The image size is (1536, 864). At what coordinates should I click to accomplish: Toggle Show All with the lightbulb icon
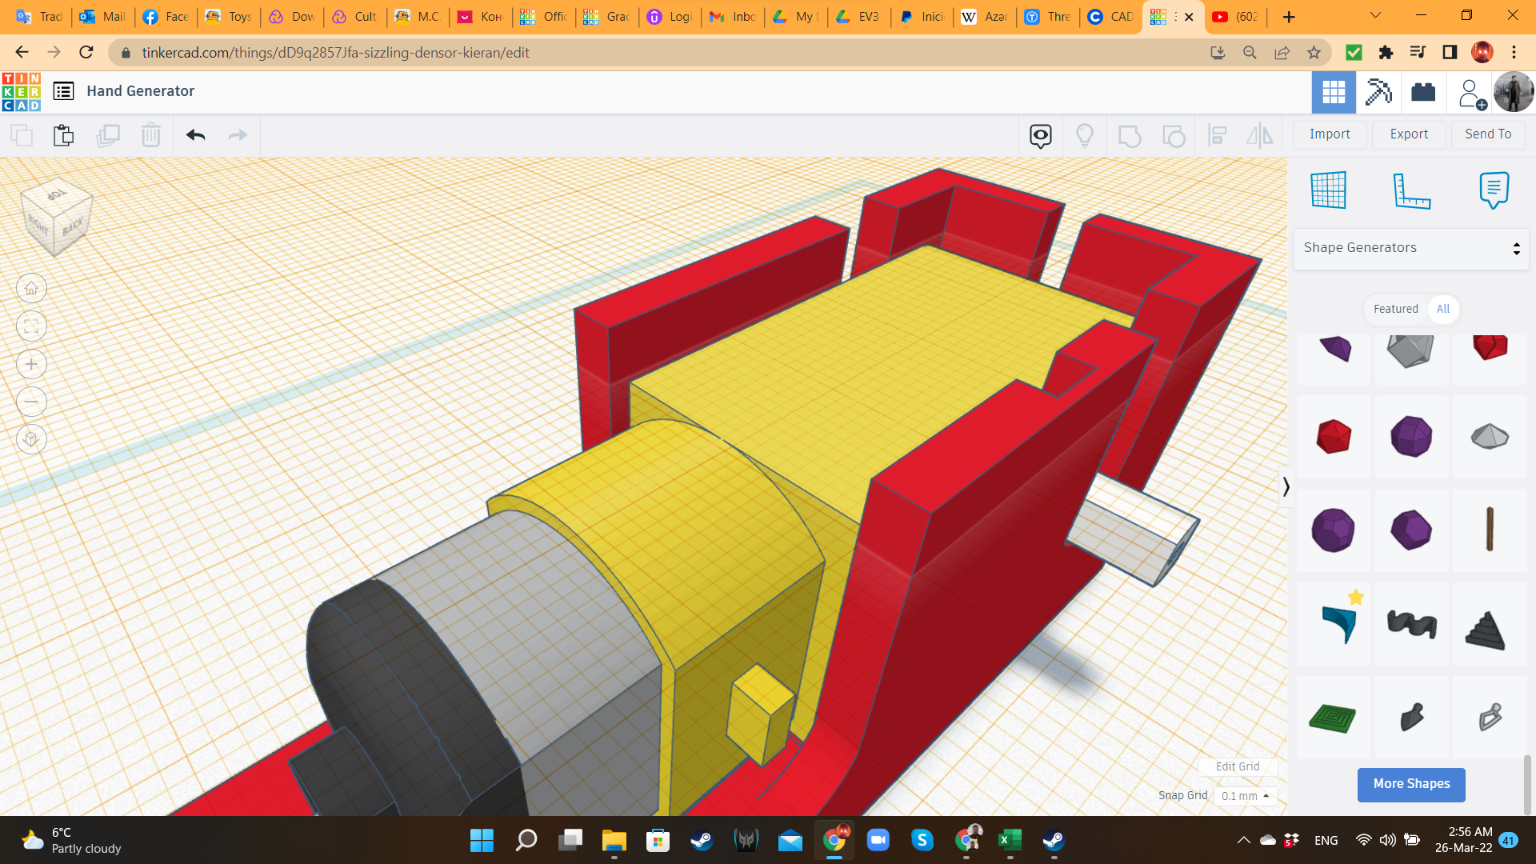1085,135
